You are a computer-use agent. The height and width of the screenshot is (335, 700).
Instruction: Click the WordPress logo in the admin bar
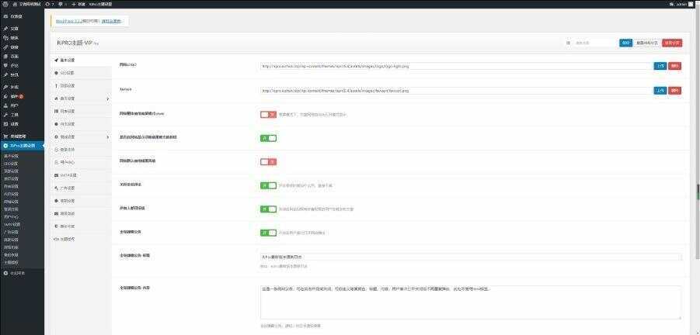click(x=4, y=4)
